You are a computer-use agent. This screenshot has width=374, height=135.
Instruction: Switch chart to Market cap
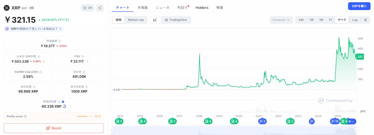tap(136, 20)
